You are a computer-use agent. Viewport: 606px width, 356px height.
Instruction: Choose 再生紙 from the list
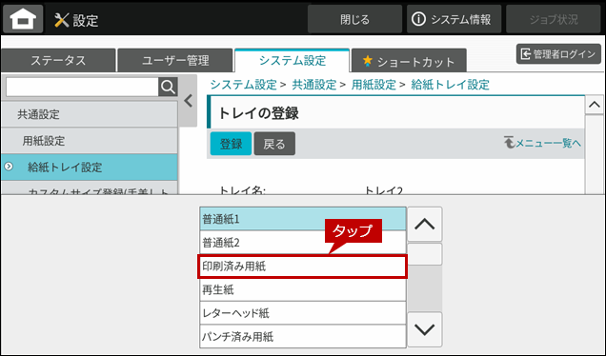(x=303, y=289)
